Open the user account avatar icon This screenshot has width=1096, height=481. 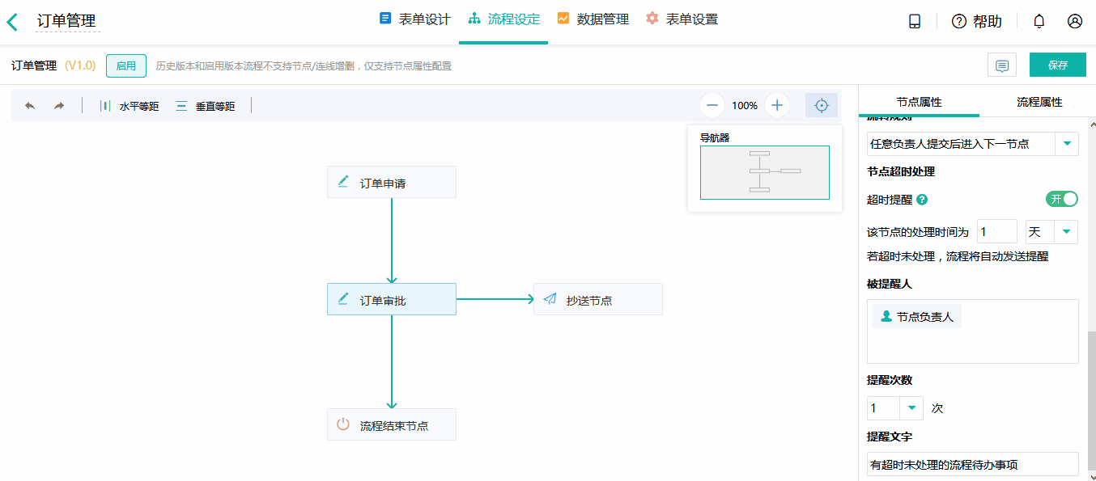[1075, 22]
